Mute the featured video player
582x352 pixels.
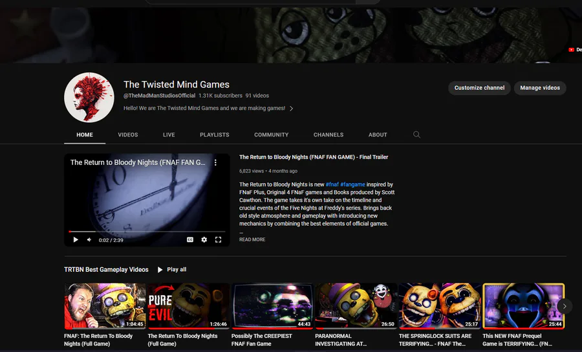89,240
